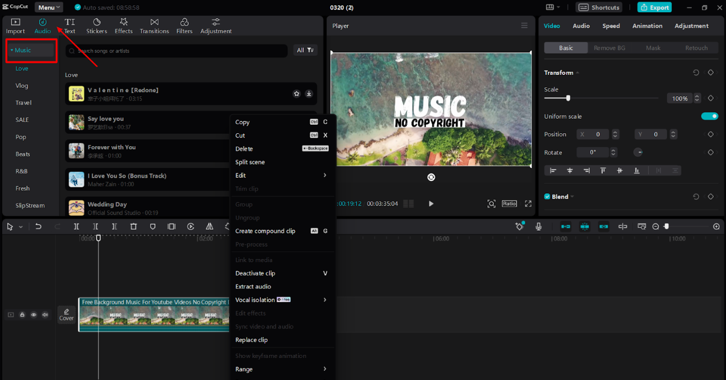Screen dimensions: 726x380
Task: Click the Export button
Action: tap(655, 7)
